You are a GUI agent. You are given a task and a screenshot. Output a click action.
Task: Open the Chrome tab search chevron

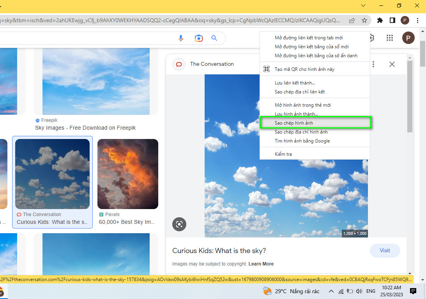[x=363, y=5]
